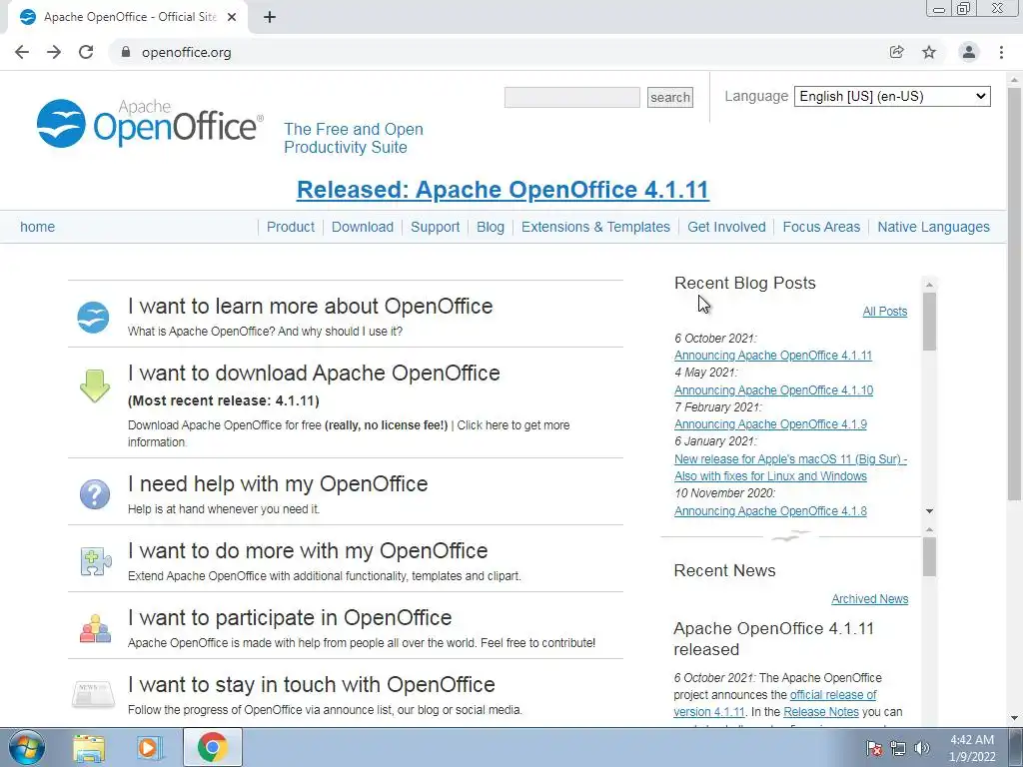Click the main page vertical scrollbar thumb
The height and width of the screenshot is (767, 1023).
[x=1015, y=294]
